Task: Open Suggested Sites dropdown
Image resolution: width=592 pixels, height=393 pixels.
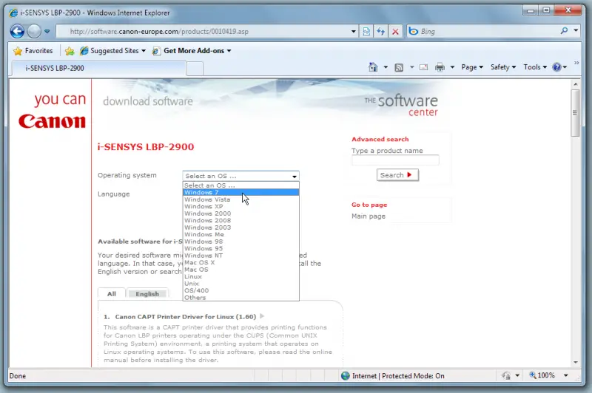Action: click(113, 51)
